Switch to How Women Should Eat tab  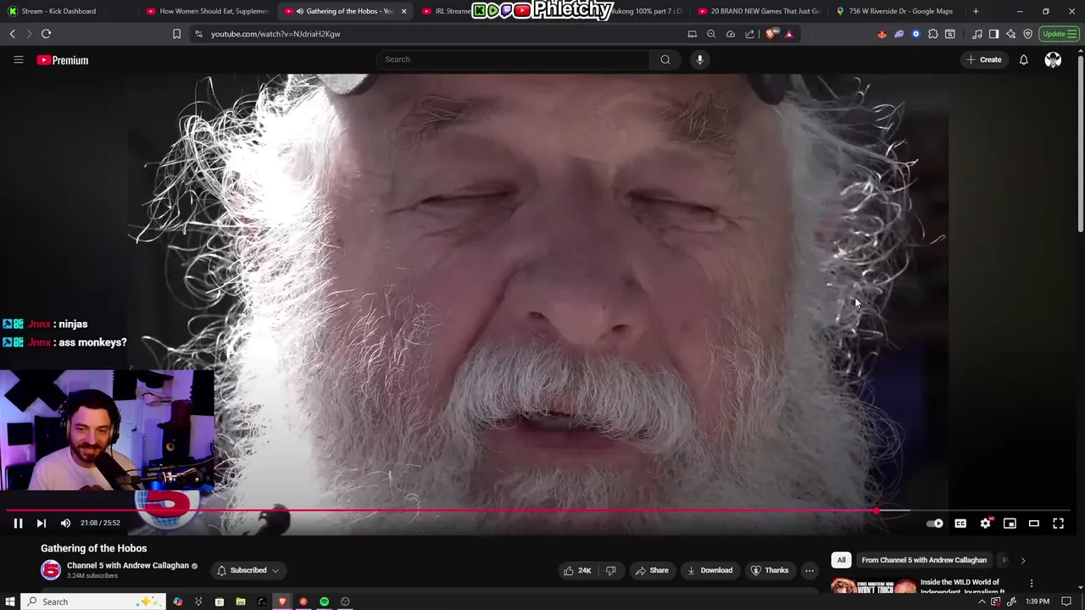tap(208, 11)
